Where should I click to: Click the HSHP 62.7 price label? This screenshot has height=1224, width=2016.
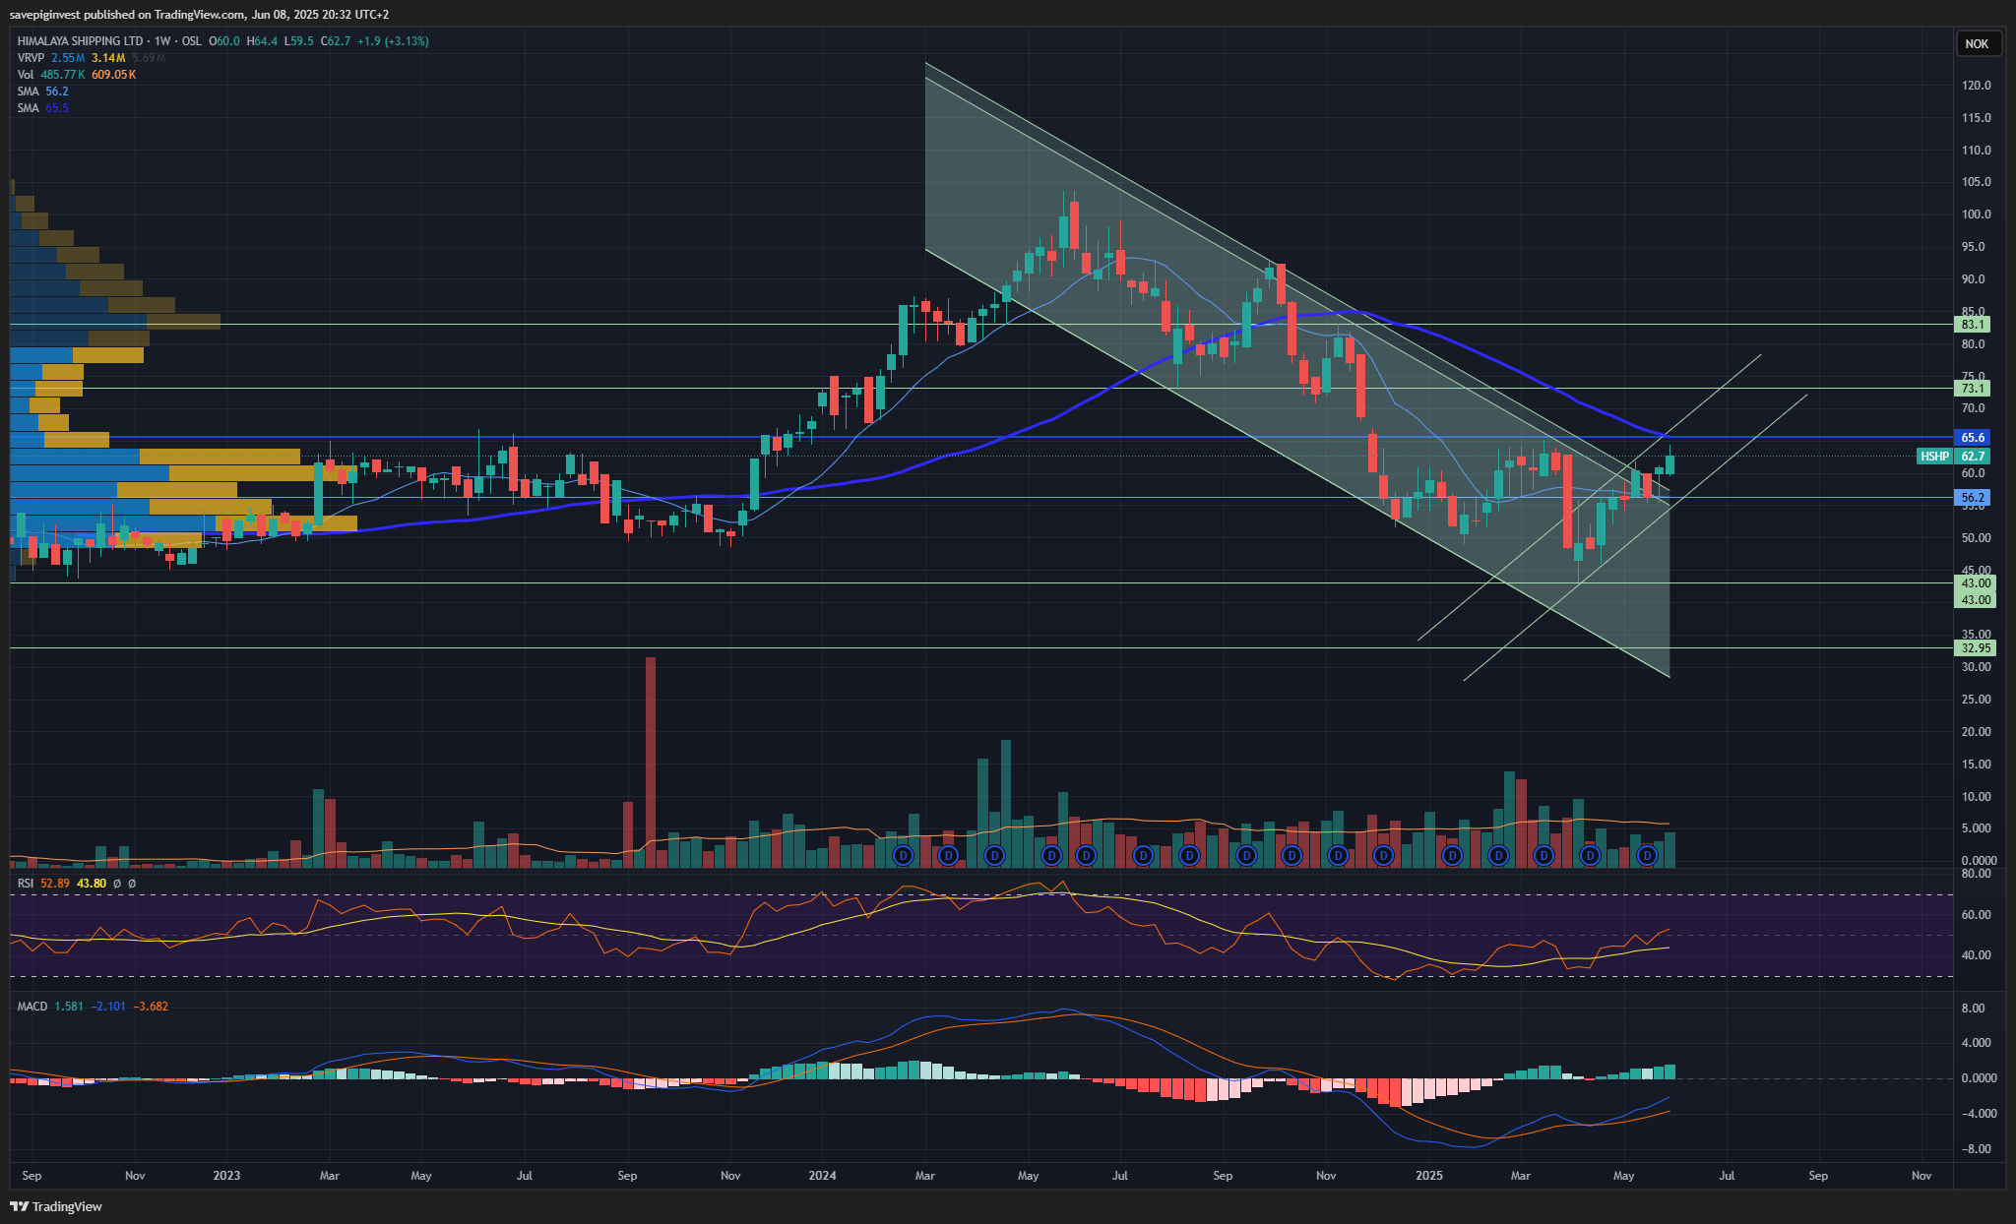(1953, 457)
